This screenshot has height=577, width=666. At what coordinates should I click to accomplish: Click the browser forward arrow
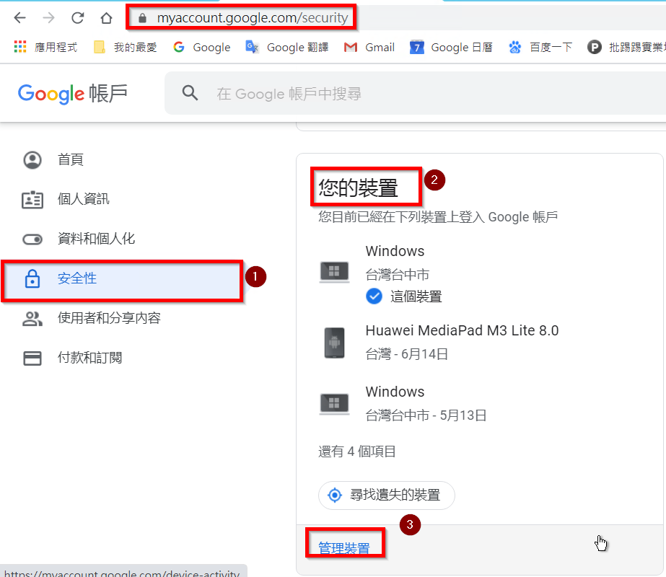49,18
